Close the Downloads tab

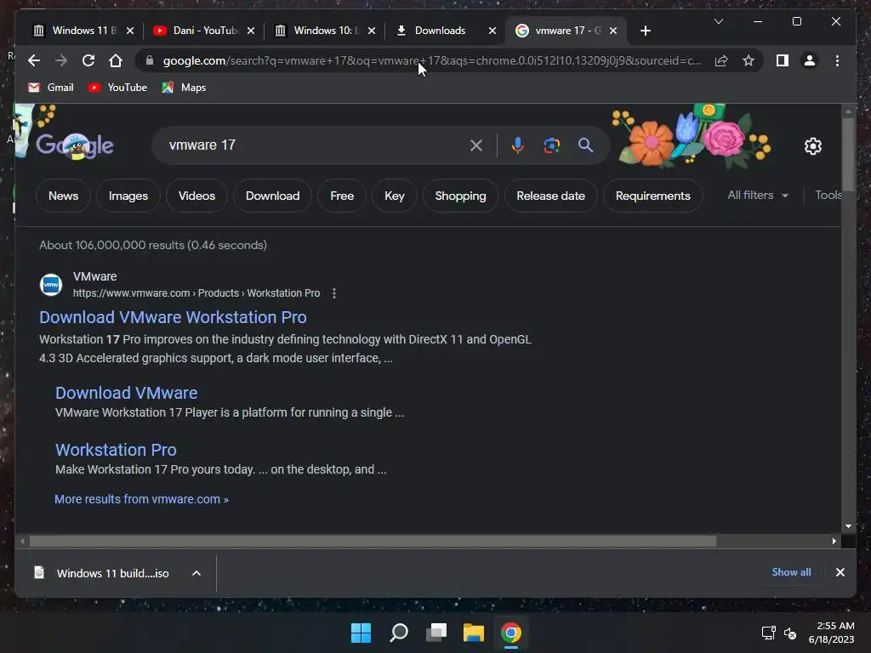tap(492, 31)
